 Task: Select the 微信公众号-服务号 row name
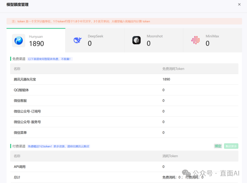[27, 122]
